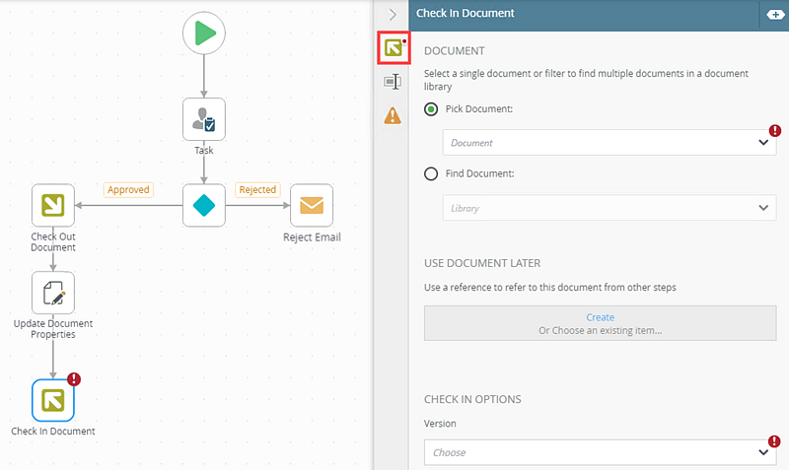
Task: Click the green Start step icon
Action: coord(204,33)
